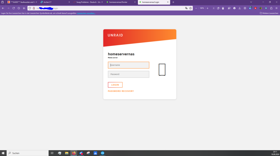Open the Windows Start menu

3,153
